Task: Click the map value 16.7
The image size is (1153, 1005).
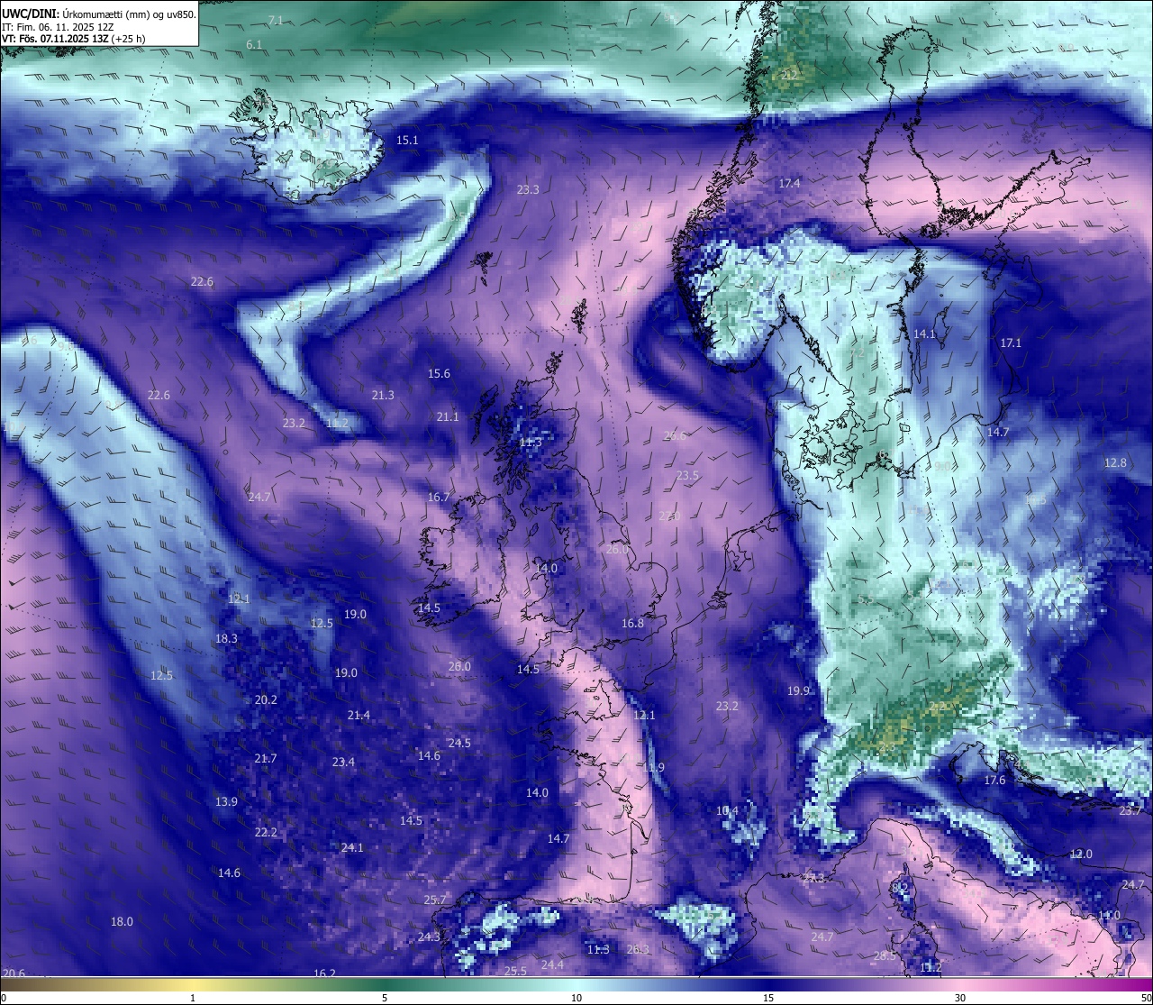Action: [x=439, y=497]
